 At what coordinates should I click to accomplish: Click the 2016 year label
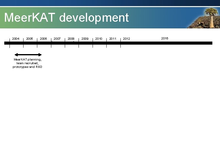click(x=165, y=38)
